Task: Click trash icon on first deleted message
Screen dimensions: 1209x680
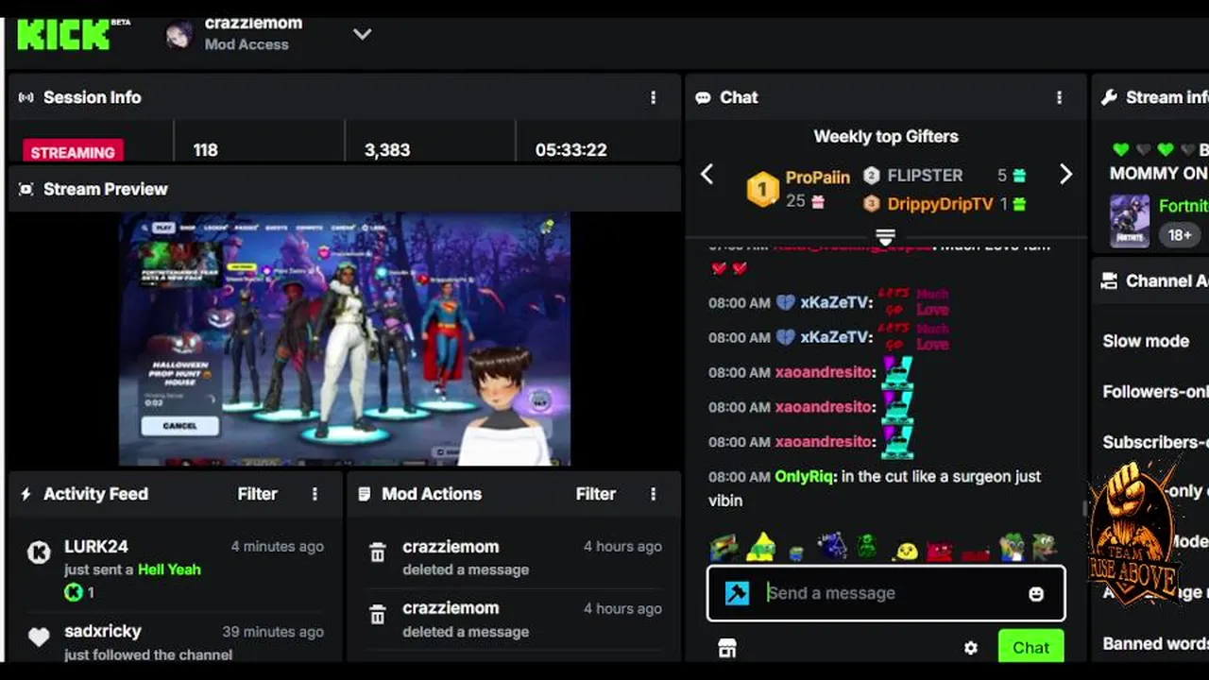Action: (x=377, y=553)
